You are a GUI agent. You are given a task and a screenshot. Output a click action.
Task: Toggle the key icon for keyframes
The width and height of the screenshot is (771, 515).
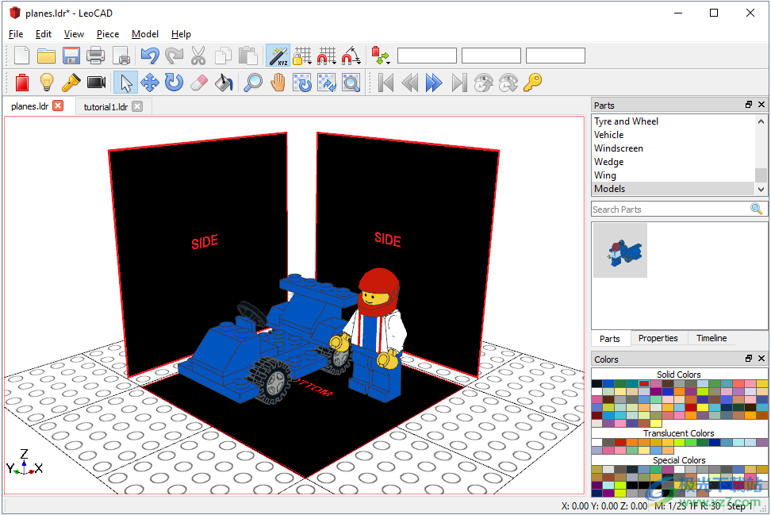532,83
